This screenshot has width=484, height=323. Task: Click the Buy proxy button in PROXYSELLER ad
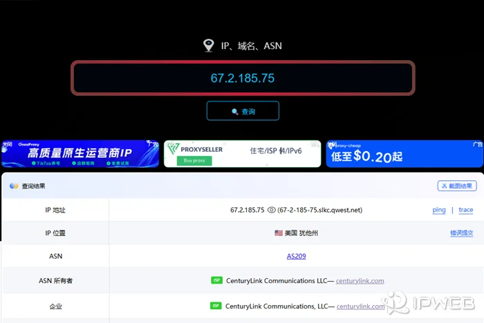tap(194, 161)
